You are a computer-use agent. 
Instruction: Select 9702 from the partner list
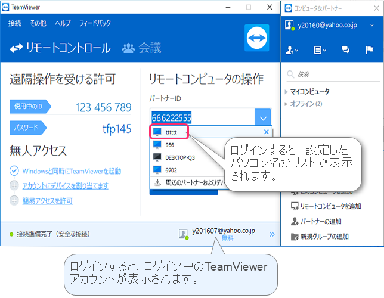coord(171,170)
